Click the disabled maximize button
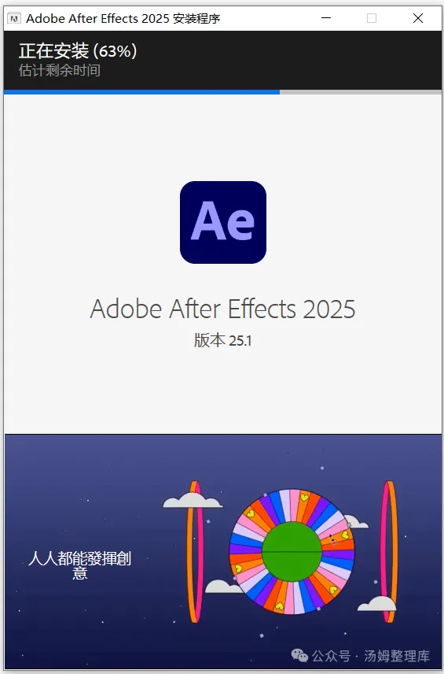Viewport: 444px width, 674px height. [372, 18]
